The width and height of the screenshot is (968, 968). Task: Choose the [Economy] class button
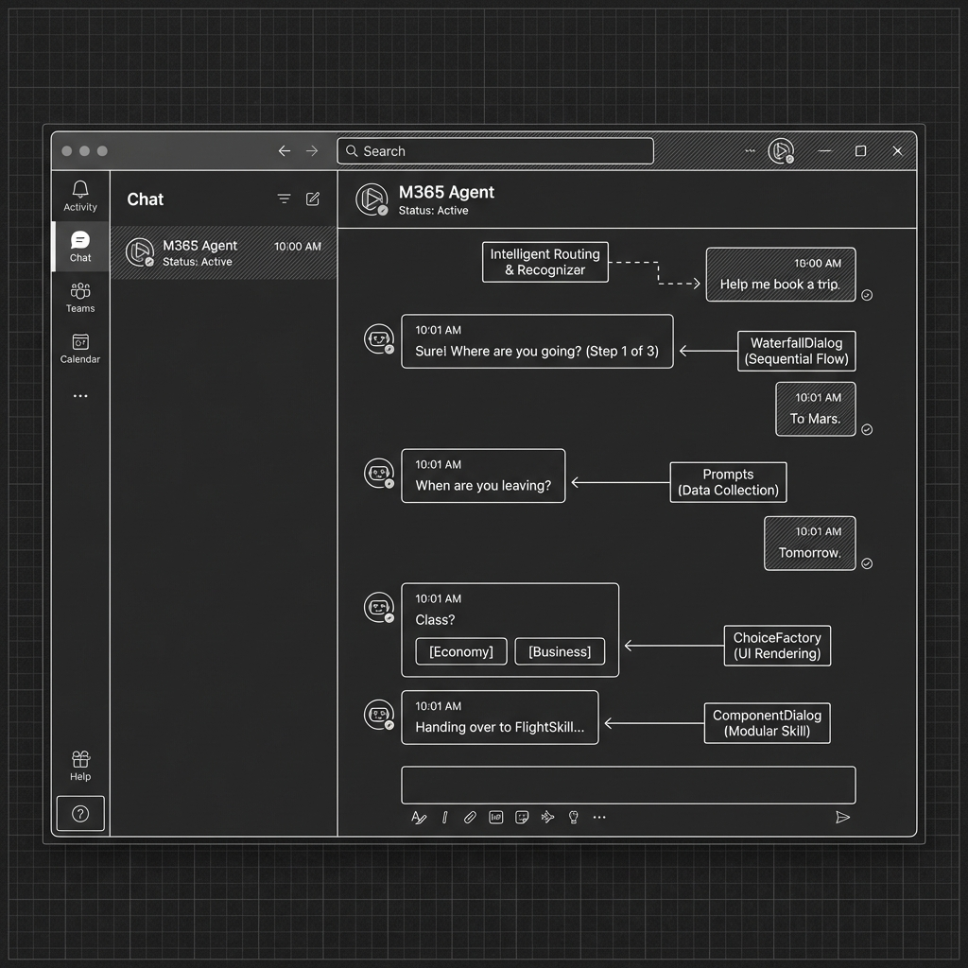point(460,651)
